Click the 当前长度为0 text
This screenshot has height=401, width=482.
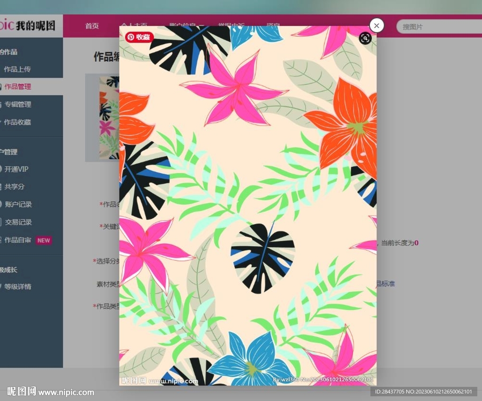point(400,243)
